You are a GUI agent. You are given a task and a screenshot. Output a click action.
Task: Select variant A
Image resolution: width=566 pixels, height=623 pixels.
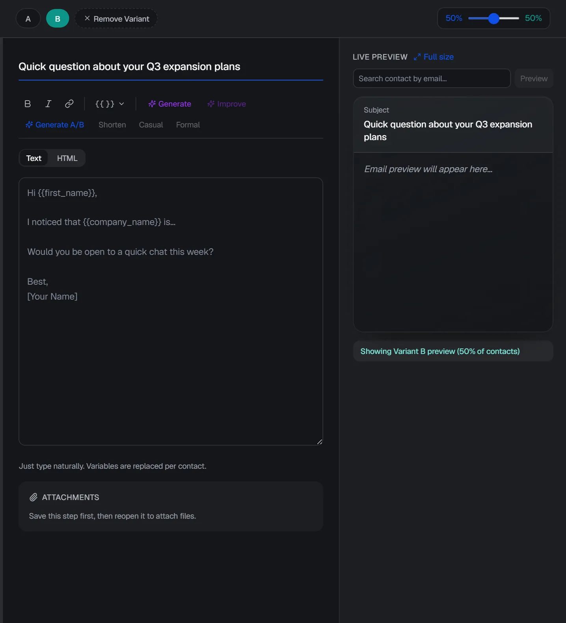28,19
